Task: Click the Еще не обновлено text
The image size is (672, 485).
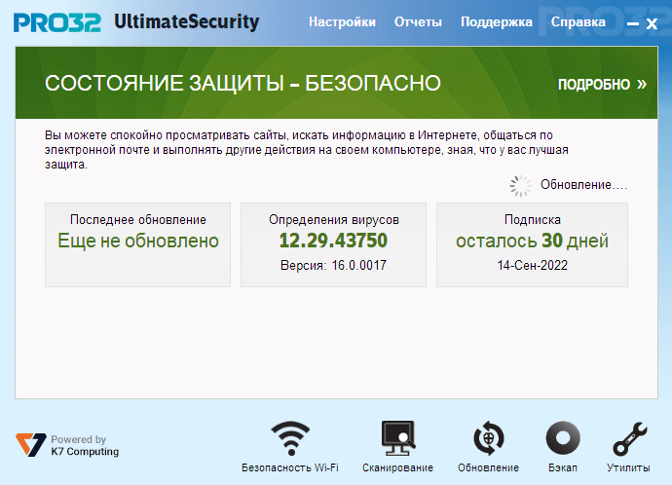Action: (138, 241)
